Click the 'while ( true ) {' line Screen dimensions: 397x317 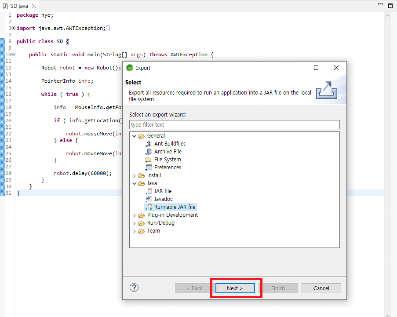click(x=66, y=94)
